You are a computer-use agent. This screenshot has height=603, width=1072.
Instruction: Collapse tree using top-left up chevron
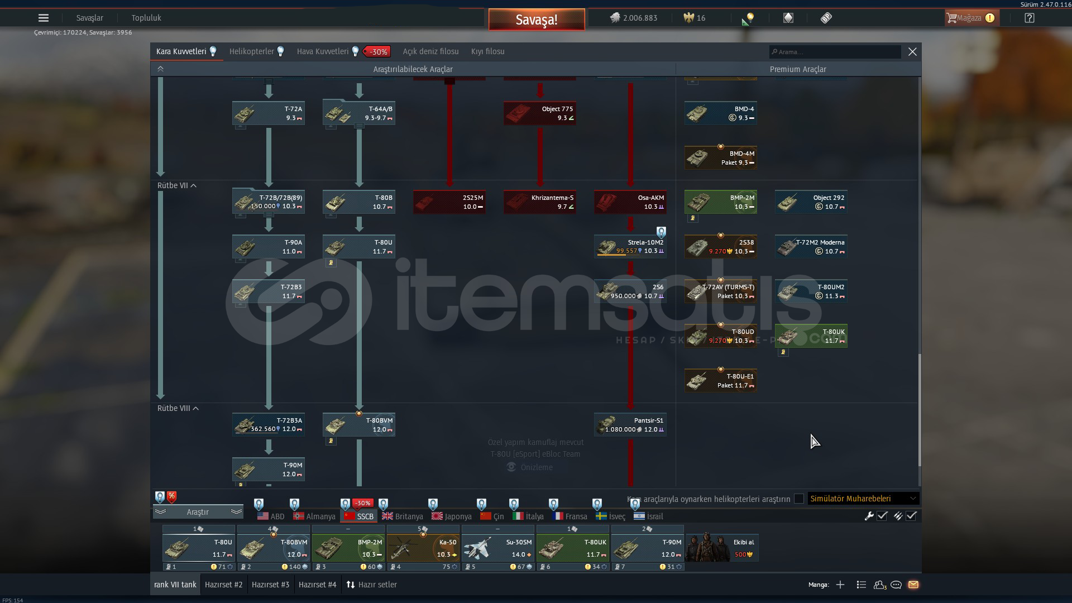pyautogui.click(x=160, y=69)
